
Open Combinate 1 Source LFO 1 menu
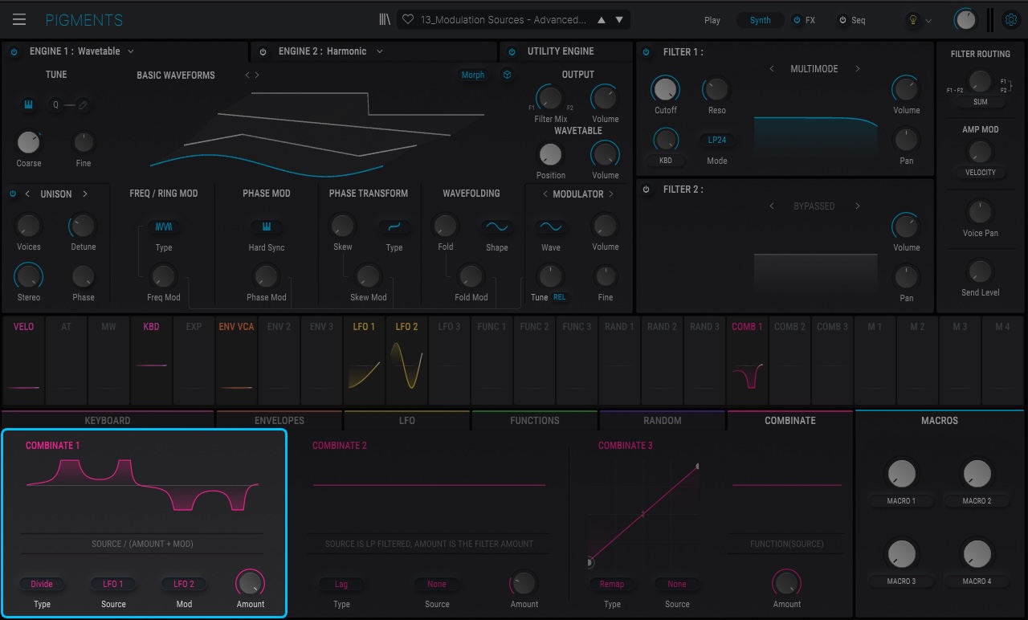point(113,584)
